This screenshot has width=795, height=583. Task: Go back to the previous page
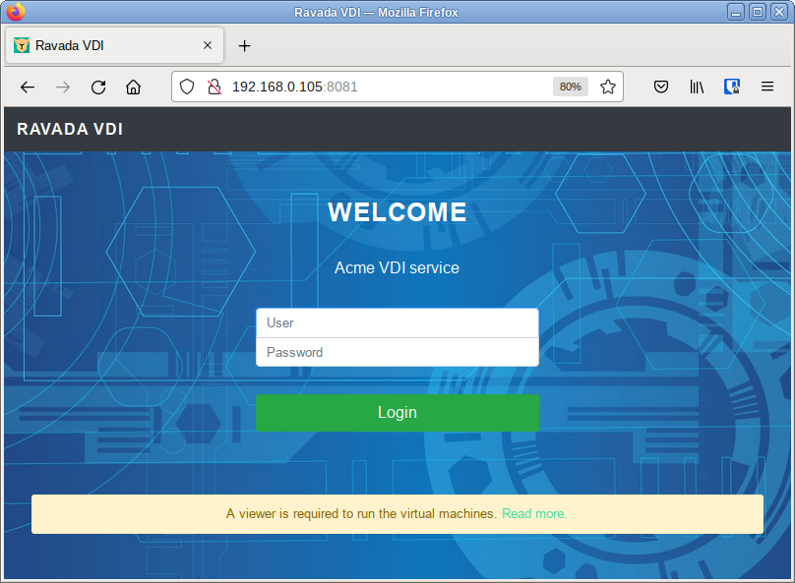pyautogui.click(x=28, y=87)
